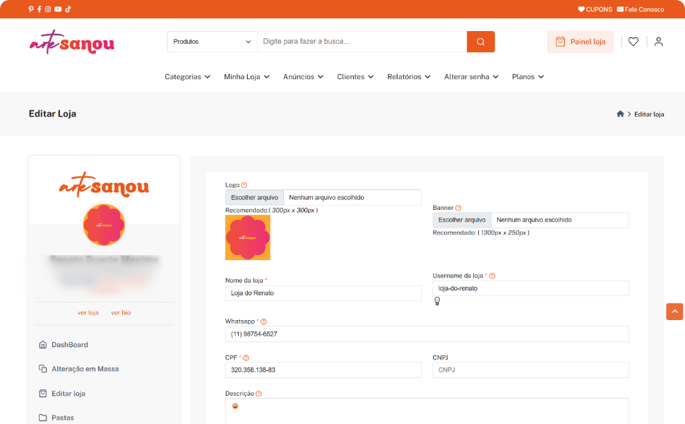The width and height of the screenshot is (685, 424).
Task: Click the 'Editar Loja' page heading
Action: (x=52, y=114)
